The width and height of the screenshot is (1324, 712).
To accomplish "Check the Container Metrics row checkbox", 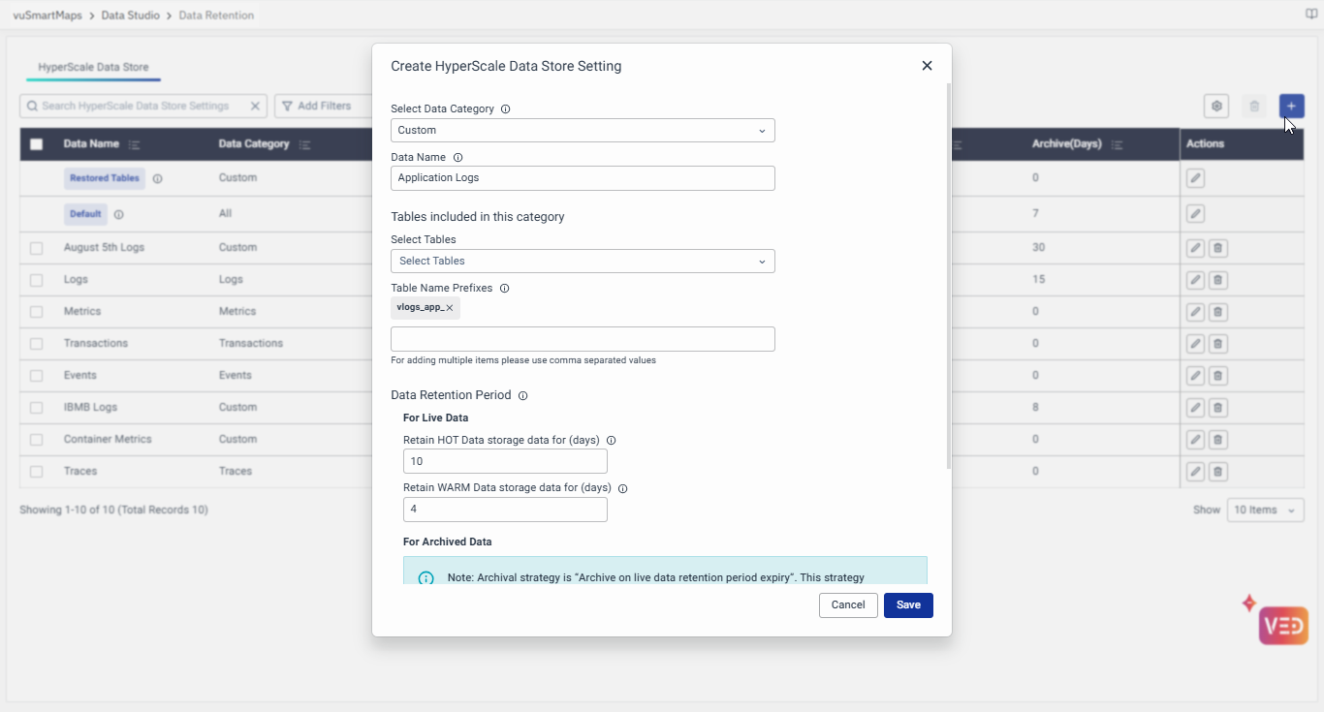I will pos(37,440).
